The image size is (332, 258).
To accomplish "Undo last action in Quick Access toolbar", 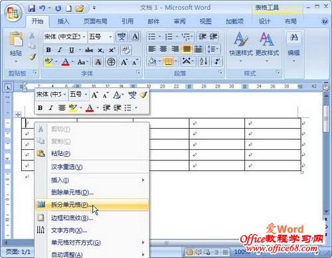I will tap(42, 9).
